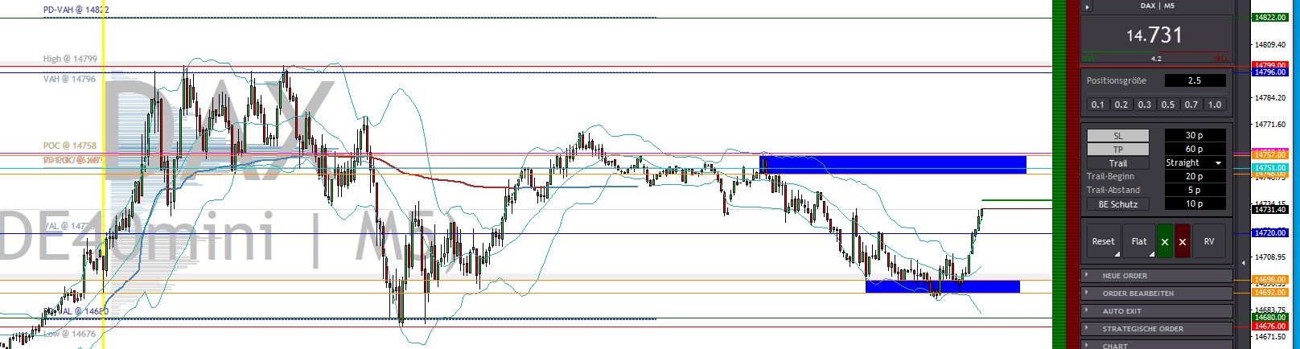Expand the AUTO EXIT section
Viewport: 1300px width, 349px height.
pyautogui.click(x=1156, y=311)
